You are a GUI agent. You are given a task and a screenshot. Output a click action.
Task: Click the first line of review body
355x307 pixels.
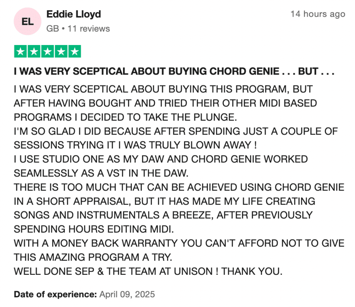[x=163, y=89]
